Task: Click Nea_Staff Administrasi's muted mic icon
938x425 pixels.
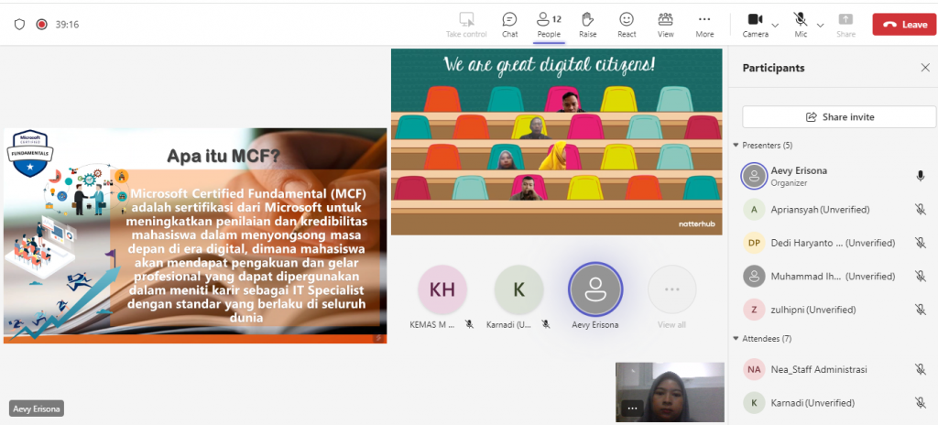Action: pyautogui.click(x=920, y=369)
